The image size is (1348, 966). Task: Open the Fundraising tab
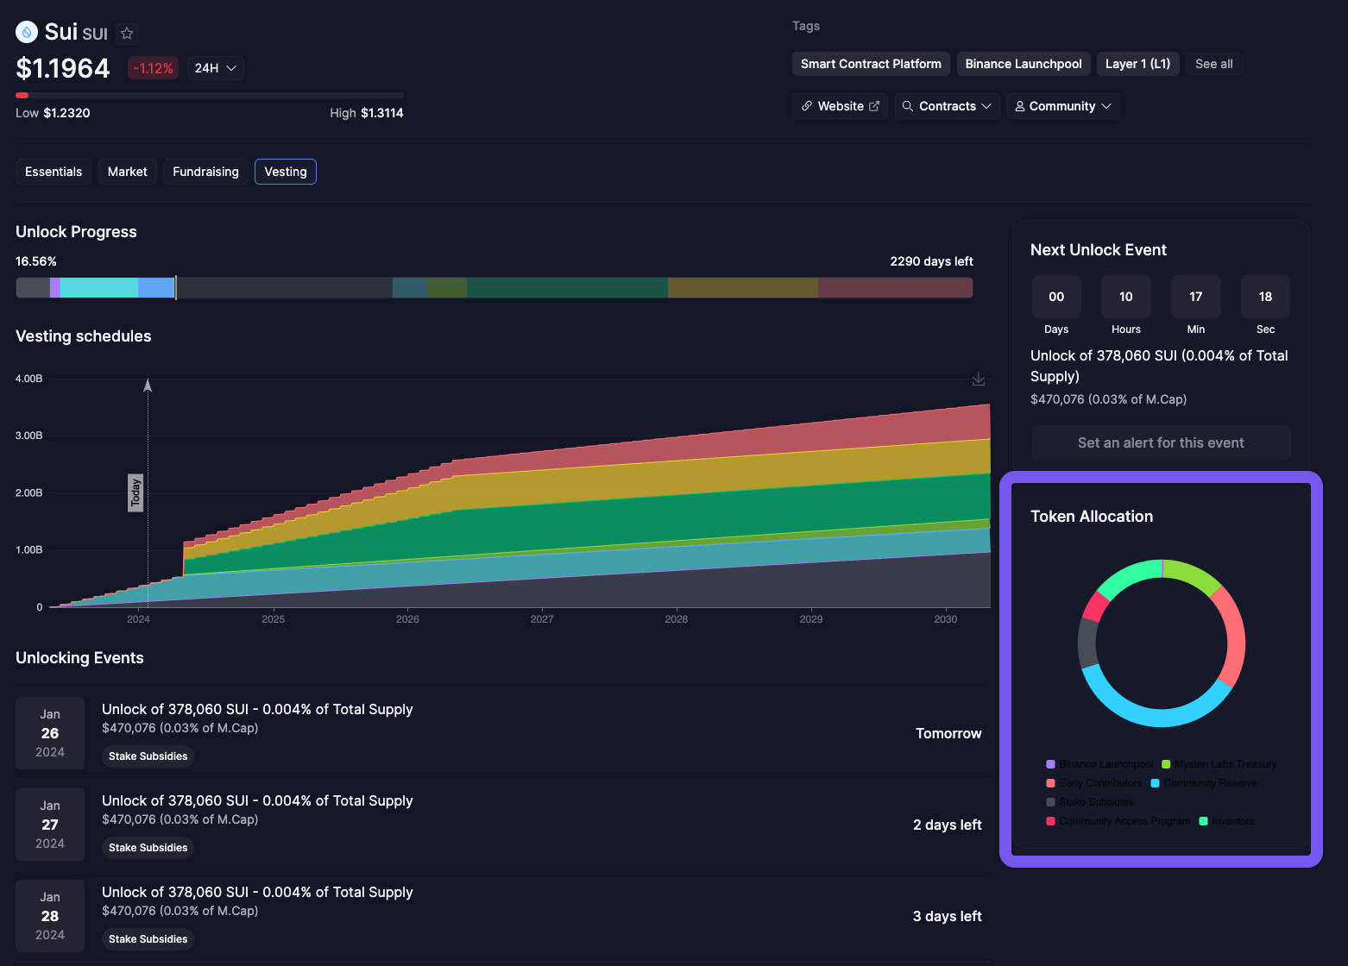pyautogui.click(x=205, y=172)
